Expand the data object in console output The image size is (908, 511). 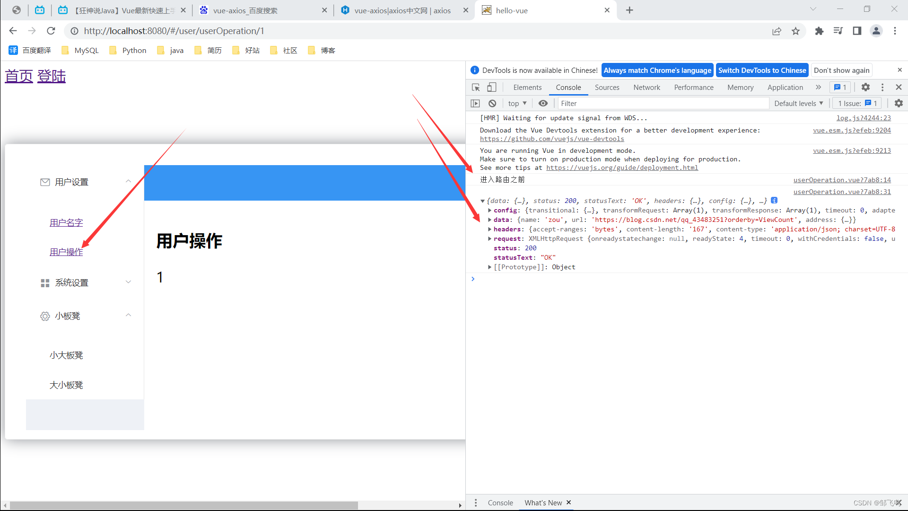pos(490,220)
